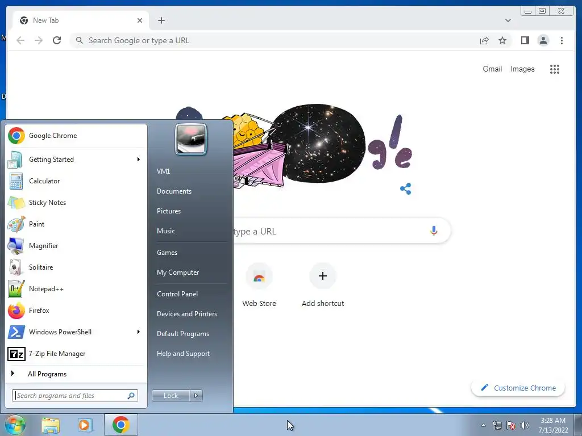Expand Getting Started submenu arrow
The width and height of the screenshot is (582, 436).
[139, 160]
